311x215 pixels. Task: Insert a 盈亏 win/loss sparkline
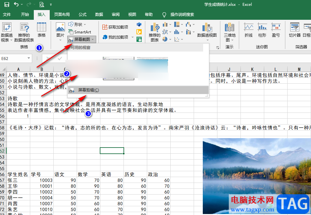coord(276,30)
